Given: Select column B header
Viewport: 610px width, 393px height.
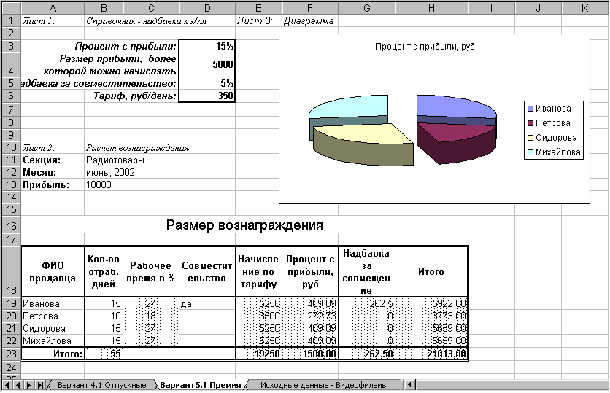Looking at the screenshot, I should pyautogui.click(x=104, y=8).
